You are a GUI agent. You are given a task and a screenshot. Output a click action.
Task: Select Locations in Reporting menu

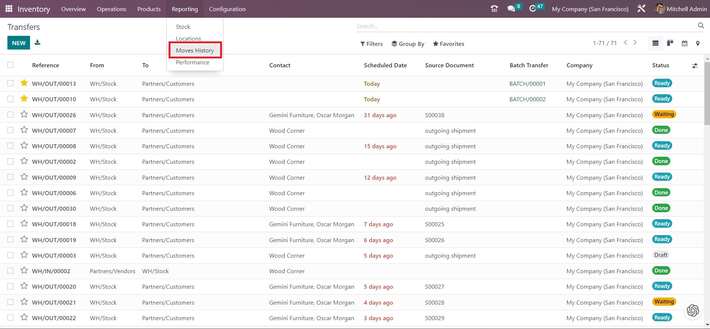[x=189, y=38]
